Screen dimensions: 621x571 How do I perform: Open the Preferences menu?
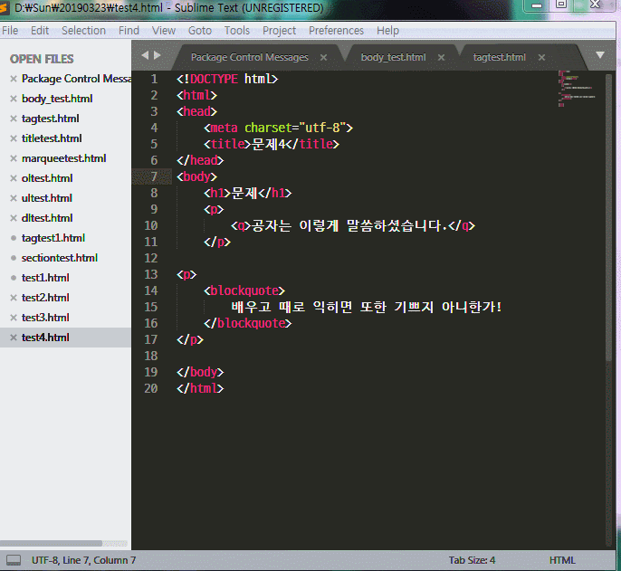[x=336, y=31]
